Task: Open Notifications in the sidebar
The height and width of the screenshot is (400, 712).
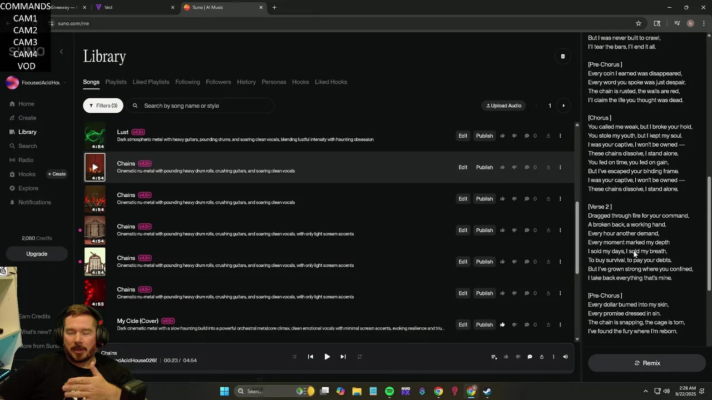Action: point(31,202)
